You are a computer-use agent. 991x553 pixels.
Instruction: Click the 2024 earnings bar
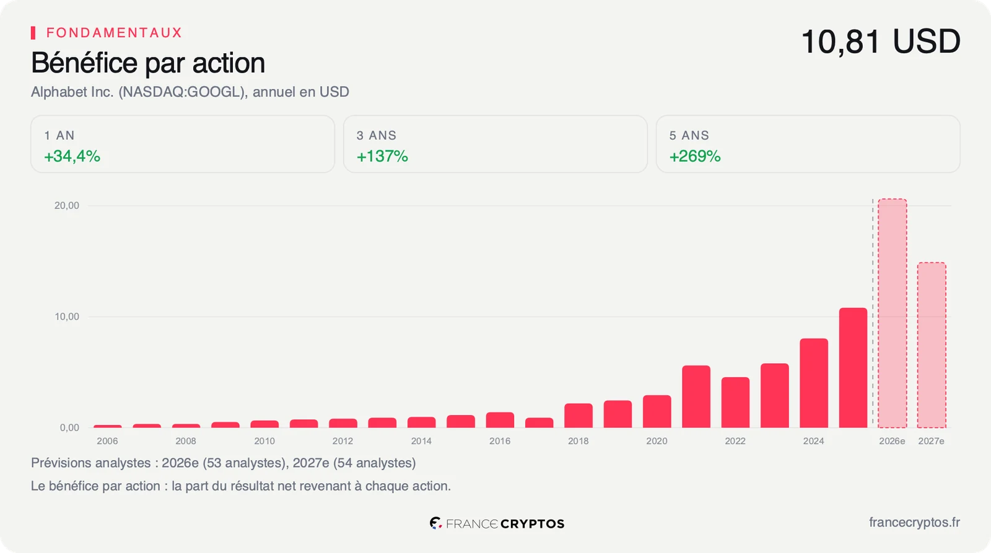point(814,383)
